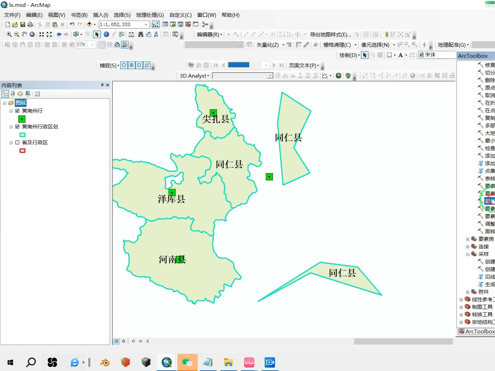Open the map scale dropdown
This screenshot has width=495, height=371.
tap(146, 24)
